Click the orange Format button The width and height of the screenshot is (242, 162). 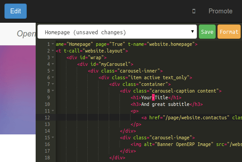point(229,32)
